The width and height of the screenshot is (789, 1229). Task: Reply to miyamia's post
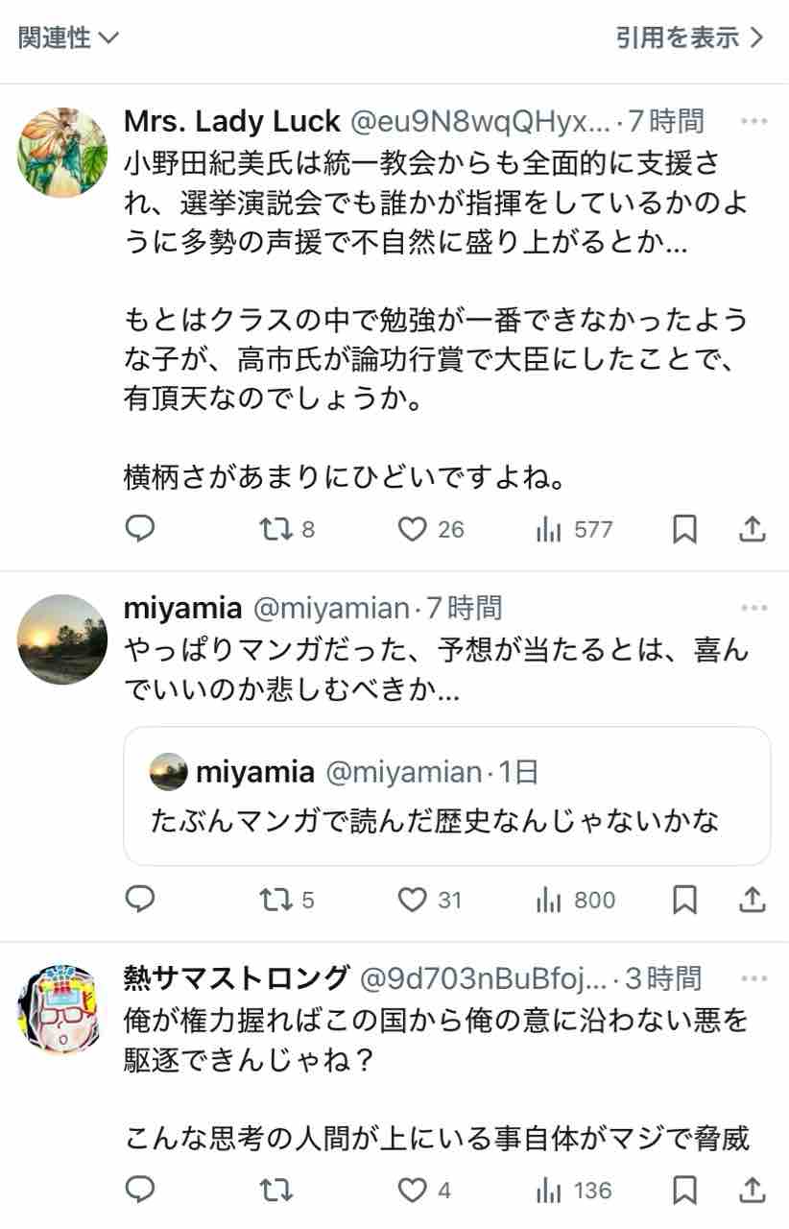[141, 900]
